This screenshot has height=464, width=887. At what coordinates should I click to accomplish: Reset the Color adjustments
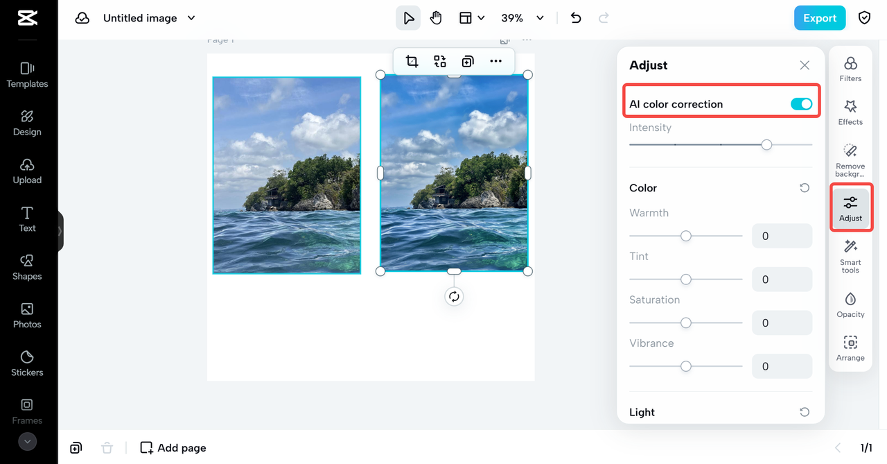tap(805, 188)
